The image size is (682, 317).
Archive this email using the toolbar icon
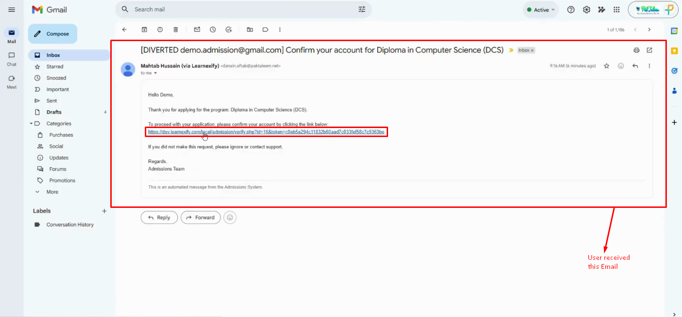tap(144, 29)
